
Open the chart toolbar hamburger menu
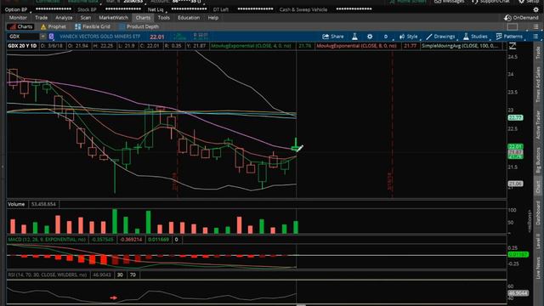point(535,37)
